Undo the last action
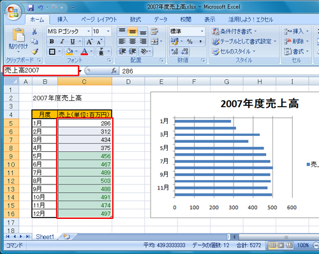The height and width of the screenshot is (254, 319). click(x=40, y=8)
